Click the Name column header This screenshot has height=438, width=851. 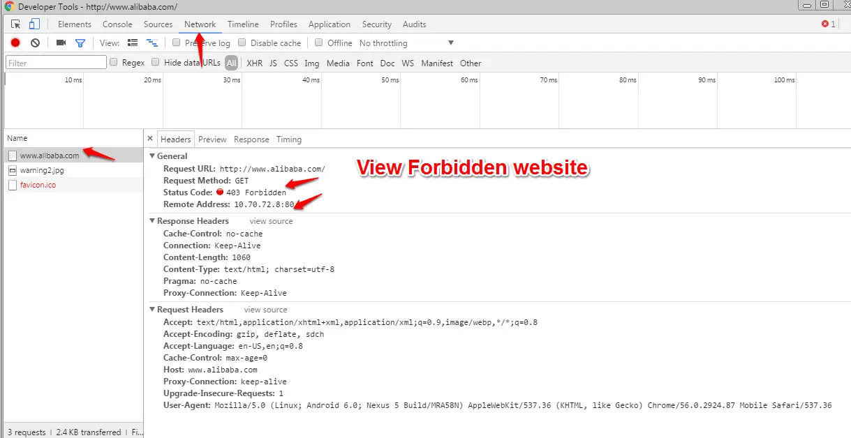pos(72,138)
